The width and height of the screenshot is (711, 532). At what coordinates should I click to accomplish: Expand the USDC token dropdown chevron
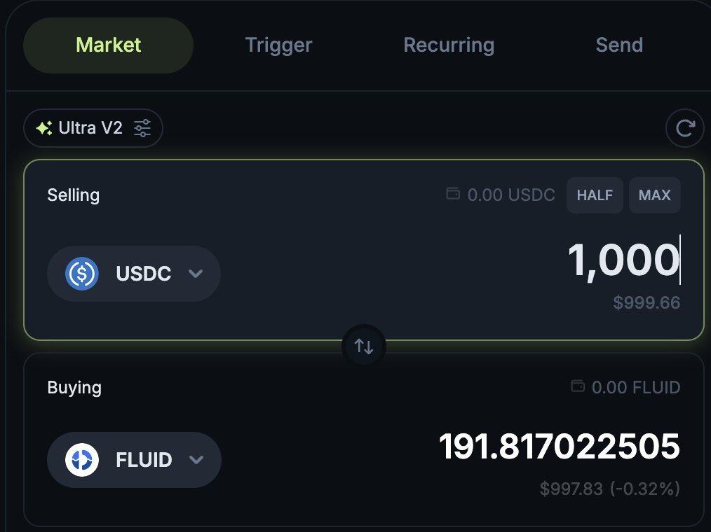coord(196,274)
